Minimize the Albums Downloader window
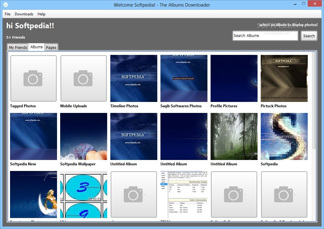This screenshot has width=324, height=229. click(x=295, y=4)
